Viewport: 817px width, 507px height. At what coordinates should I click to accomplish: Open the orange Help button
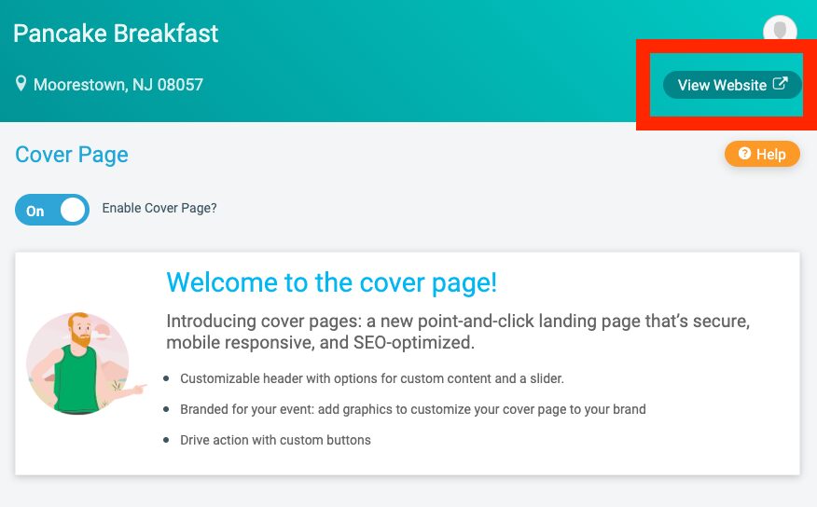762,154
